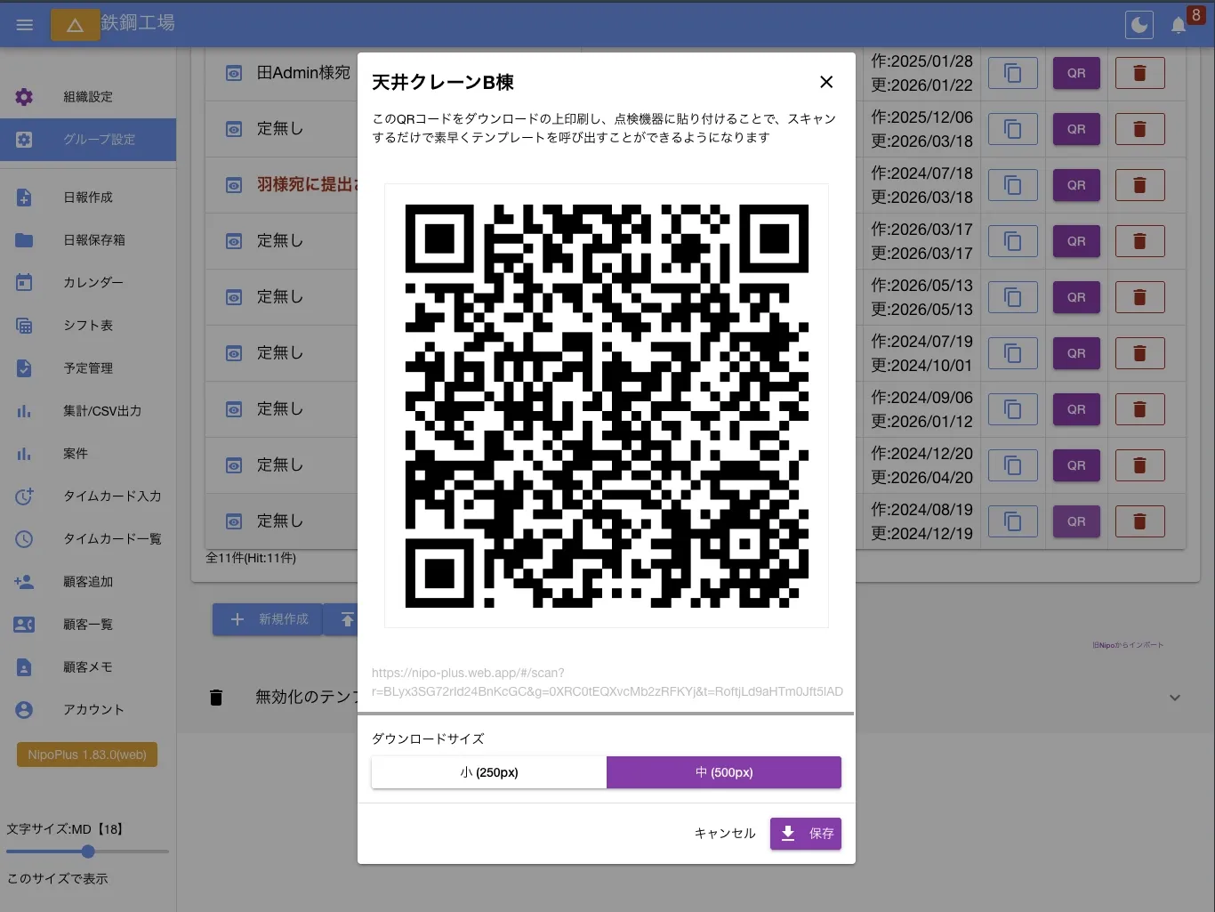1215x912 pixels.
Task: Click このサイズで表示 text
Action: tap(58, 878)
